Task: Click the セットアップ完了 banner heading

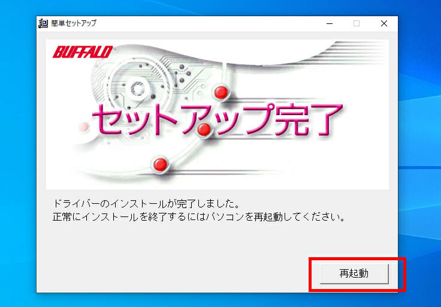Action: tap(217, 119)
